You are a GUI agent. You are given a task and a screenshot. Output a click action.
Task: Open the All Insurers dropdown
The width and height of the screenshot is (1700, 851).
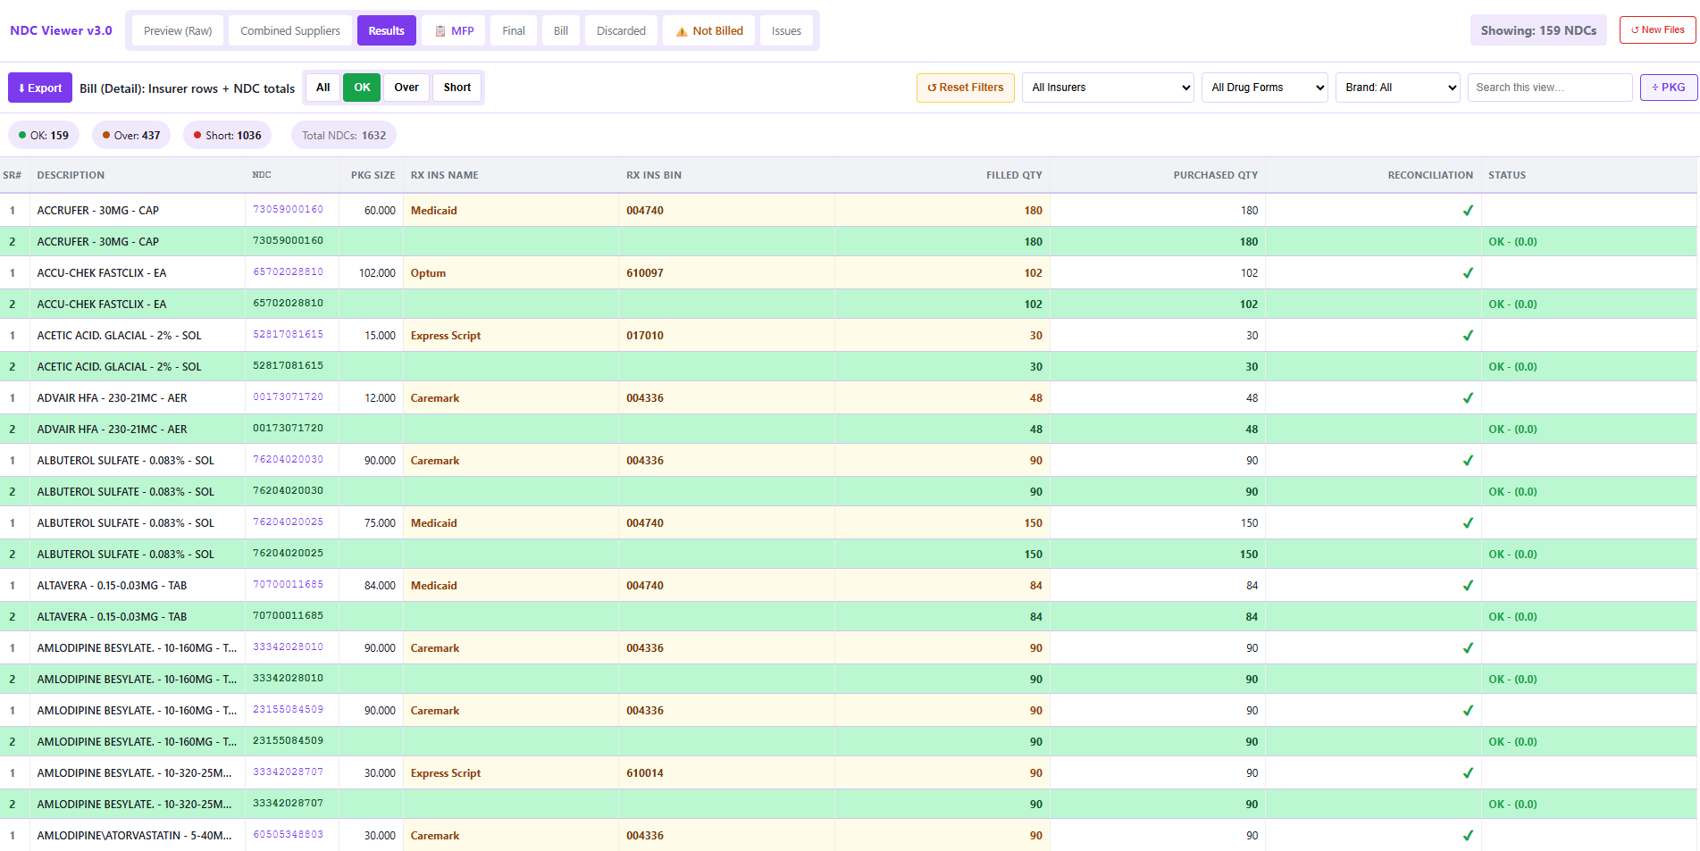coord(1108,88)
